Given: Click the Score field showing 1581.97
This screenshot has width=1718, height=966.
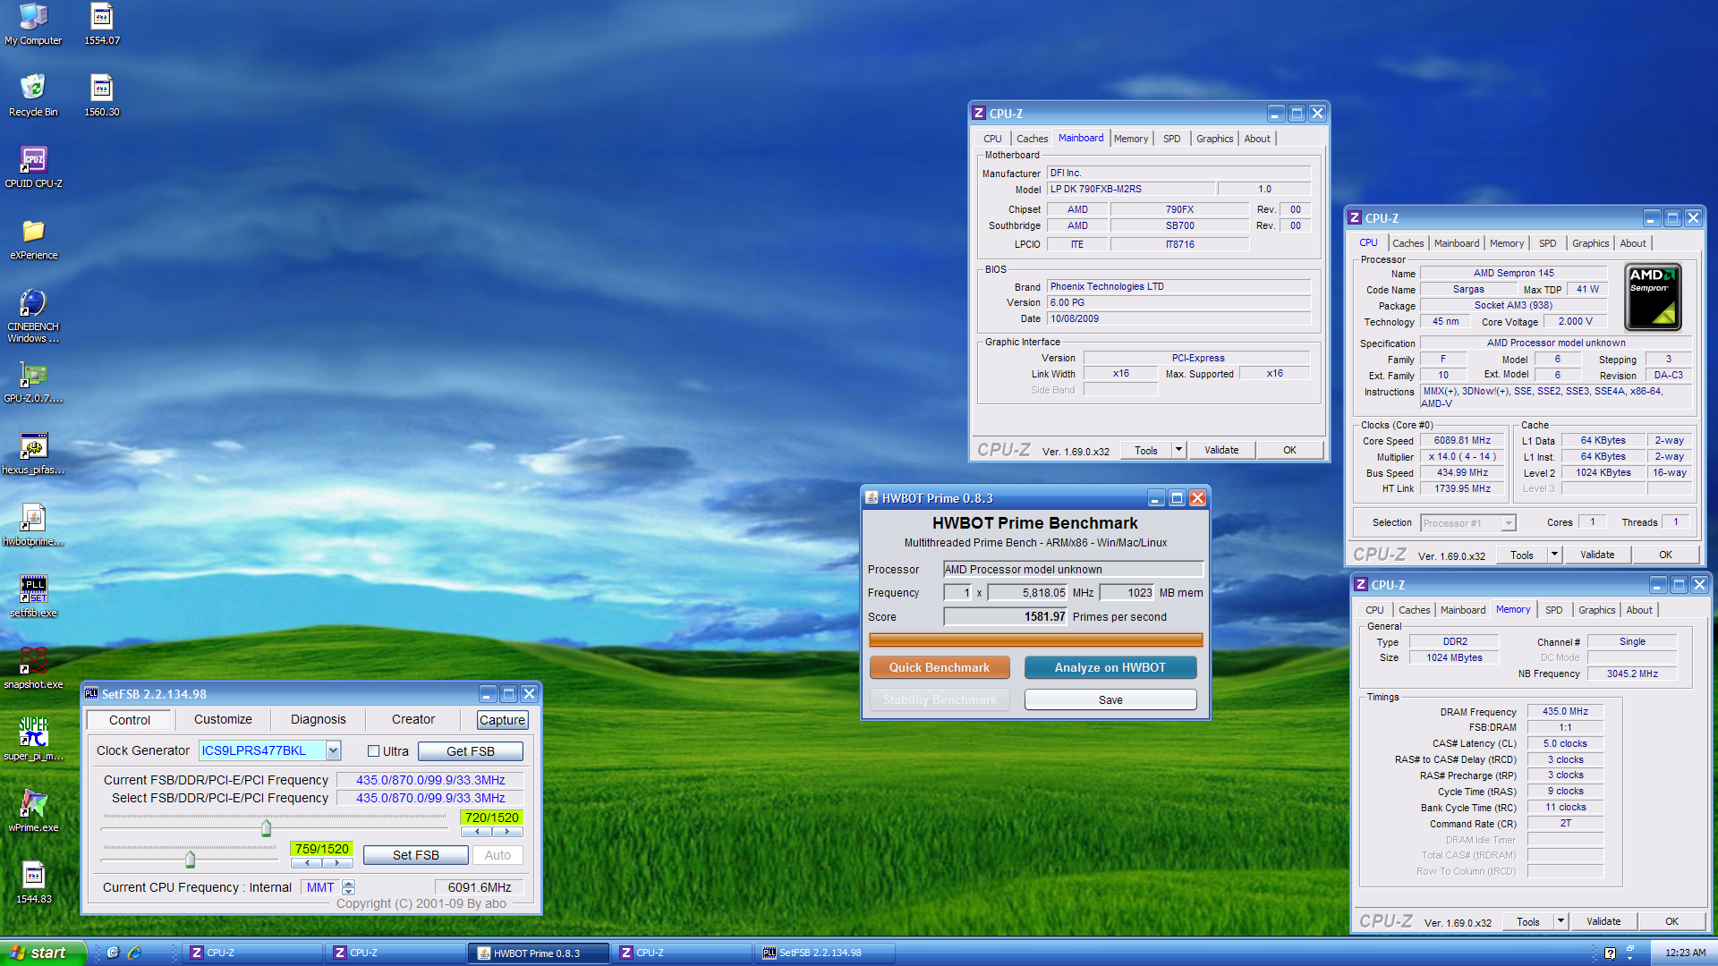Looking at the screenshot, I should click(x=1007, y=616).
